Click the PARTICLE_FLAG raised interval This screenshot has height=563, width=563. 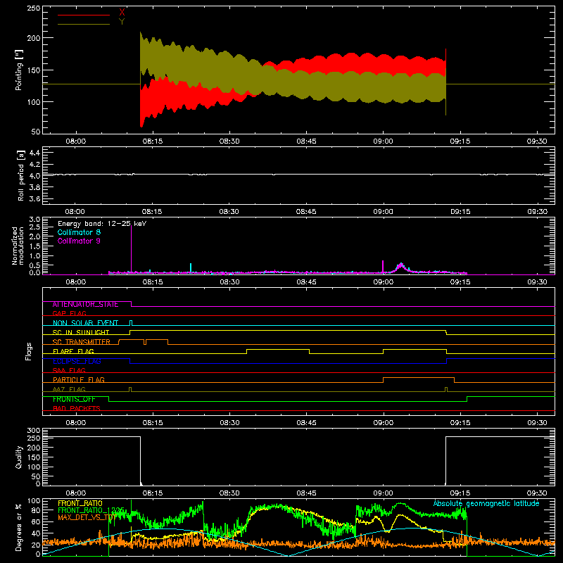[419, 378]
